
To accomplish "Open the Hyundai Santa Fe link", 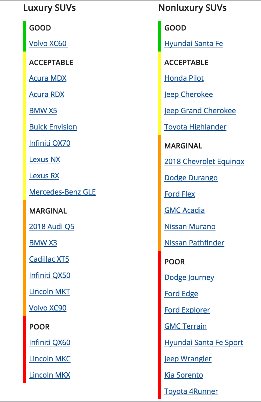I will [193, 44].
